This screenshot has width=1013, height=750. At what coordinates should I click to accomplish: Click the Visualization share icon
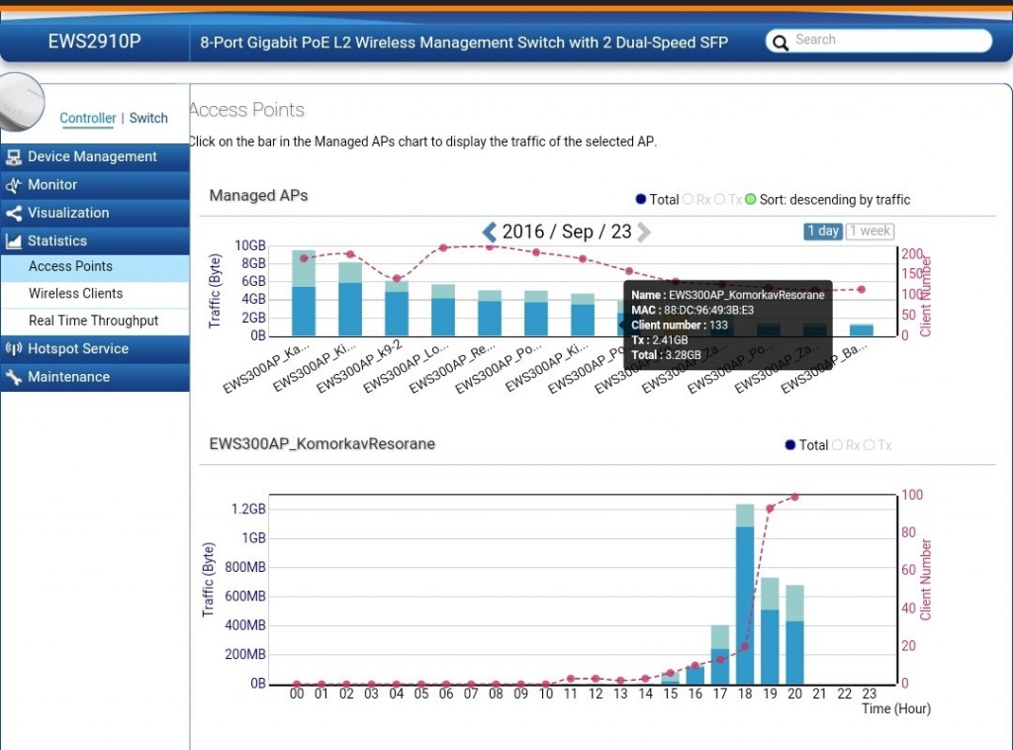[x=13, y=213]
